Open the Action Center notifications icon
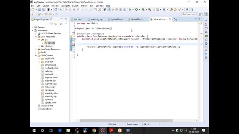 [x=203, y=131]
